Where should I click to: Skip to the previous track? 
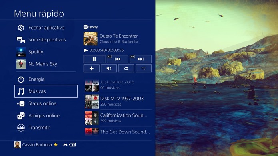[x=117, y=59]
